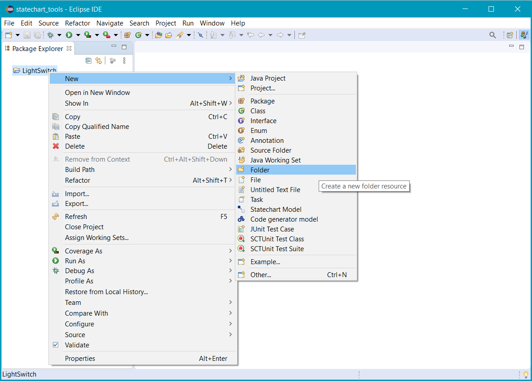Toggle Link with Editor in Package Explorer
The image size is (532, 381).
point(99,61)
